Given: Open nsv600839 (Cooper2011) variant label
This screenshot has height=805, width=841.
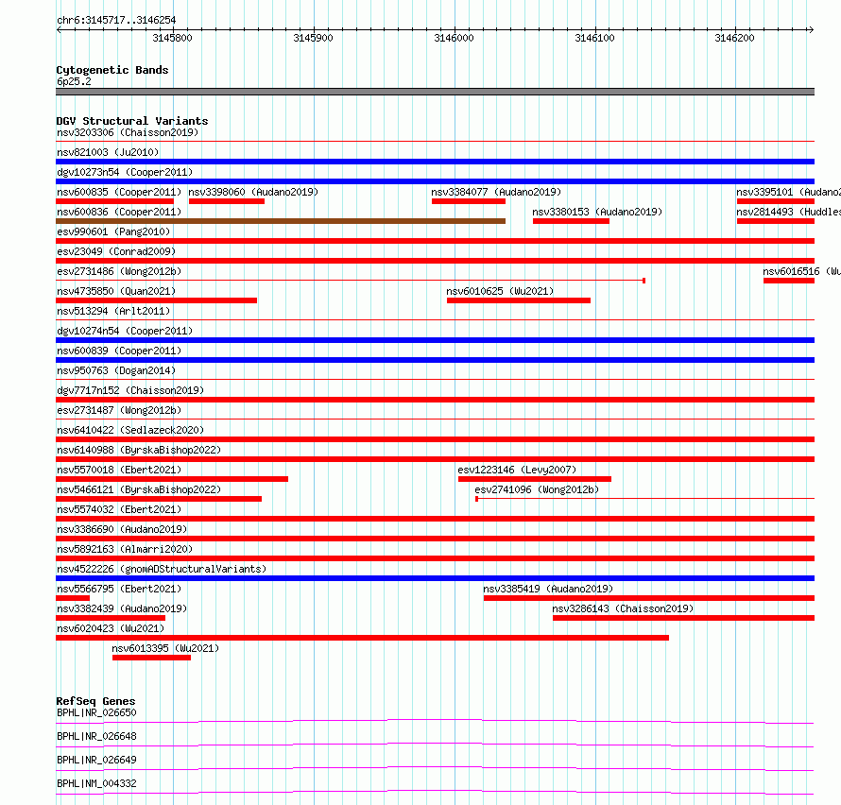Looking at the screenshot, I should [x=119, y=351].
